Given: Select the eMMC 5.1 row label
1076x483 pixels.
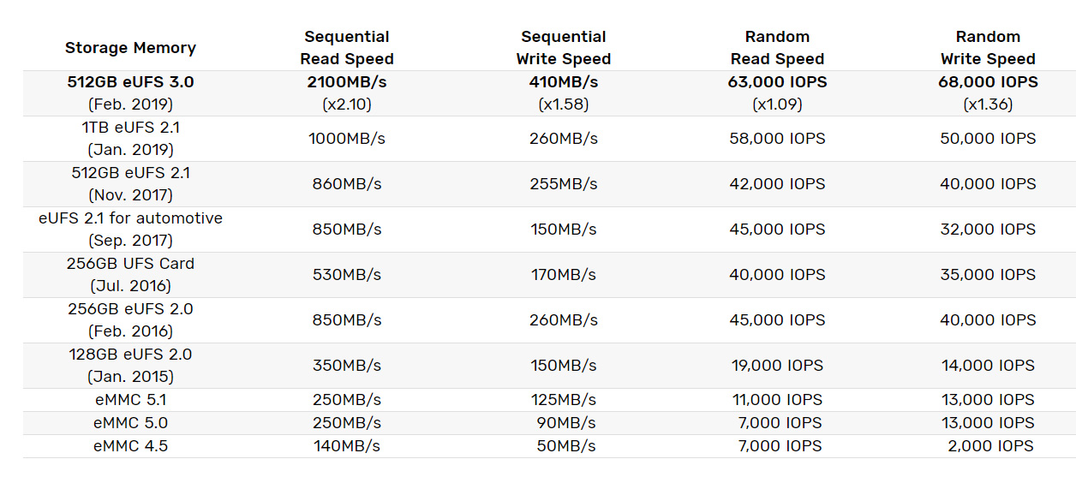Looking at the screenshot, I should 131,400.
